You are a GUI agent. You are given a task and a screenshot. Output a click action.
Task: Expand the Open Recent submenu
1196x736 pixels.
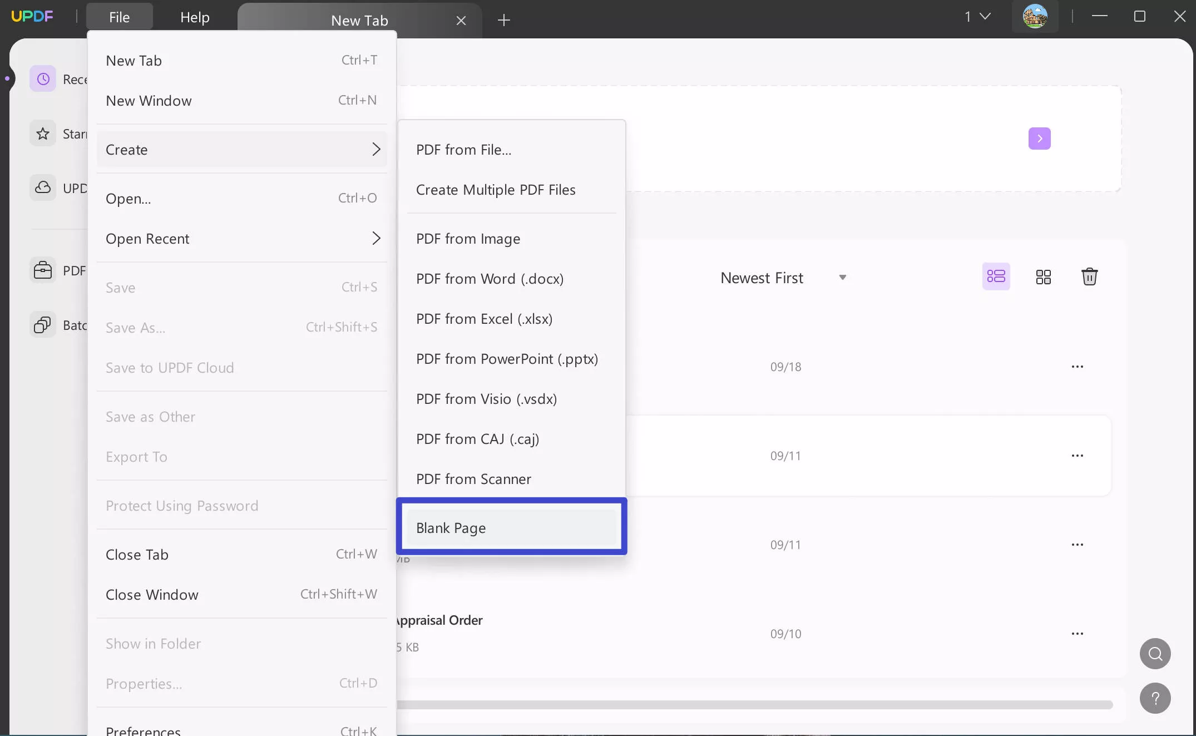point(241,239)
